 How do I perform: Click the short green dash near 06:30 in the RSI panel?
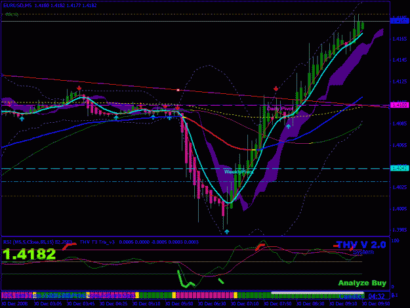(221, 281)
